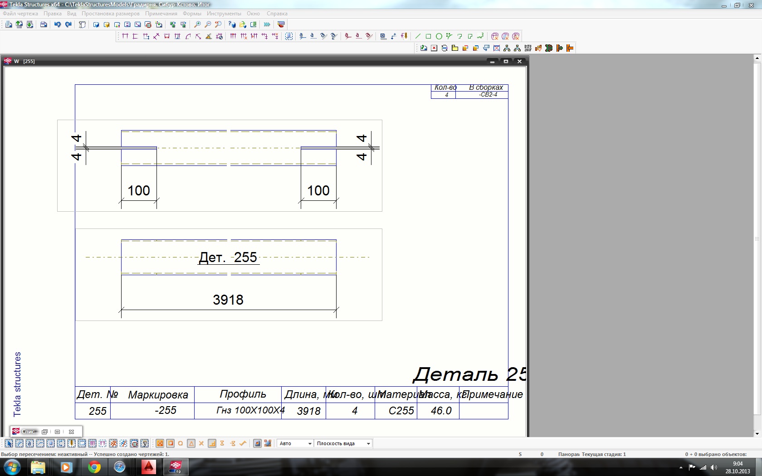Toggle the snap to midpoints triangle switch
This screenshot has height=476, width=762.
pyautogui.click(x=191, y=443)
